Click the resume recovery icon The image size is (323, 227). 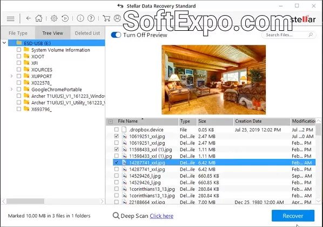[65, 18]
